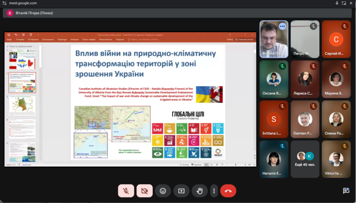Unmute the microphone in the call bar
The width and height of the screenshot is (356, 203).
126,191
